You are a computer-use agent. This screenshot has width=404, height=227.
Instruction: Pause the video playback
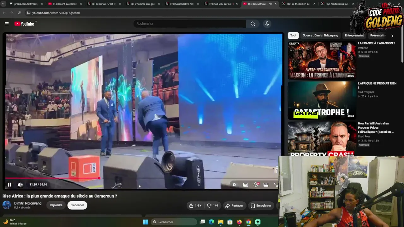pyautogui.click(x=9, y=184)
